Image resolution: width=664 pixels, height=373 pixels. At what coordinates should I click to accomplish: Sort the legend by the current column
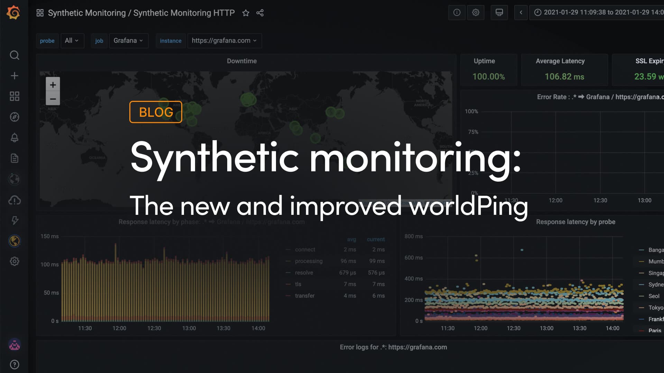pos(376,239)
